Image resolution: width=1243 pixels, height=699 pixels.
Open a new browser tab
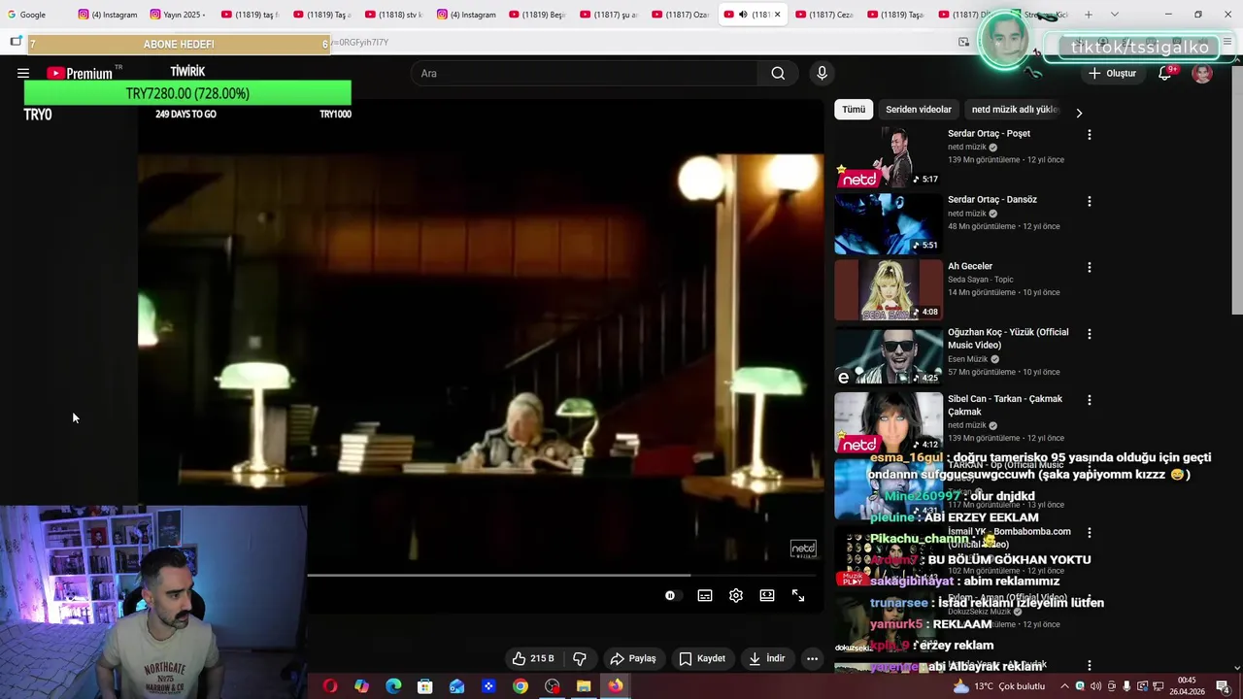click(x=1089, y=15)
